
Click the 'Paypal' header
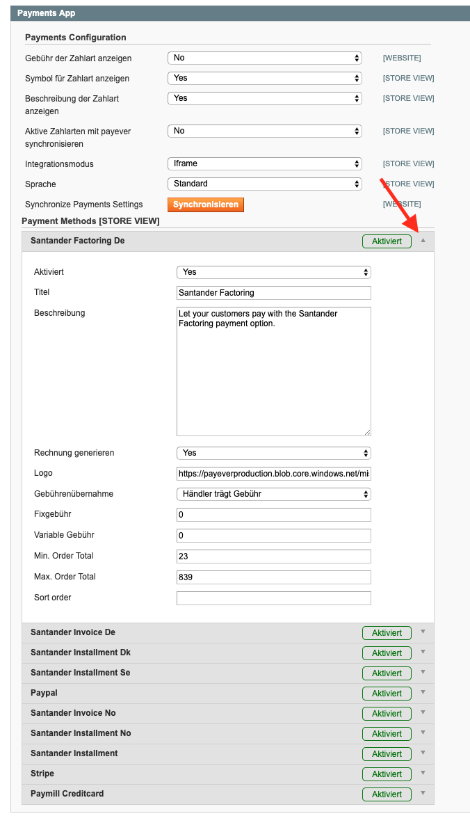coord(228,693)
